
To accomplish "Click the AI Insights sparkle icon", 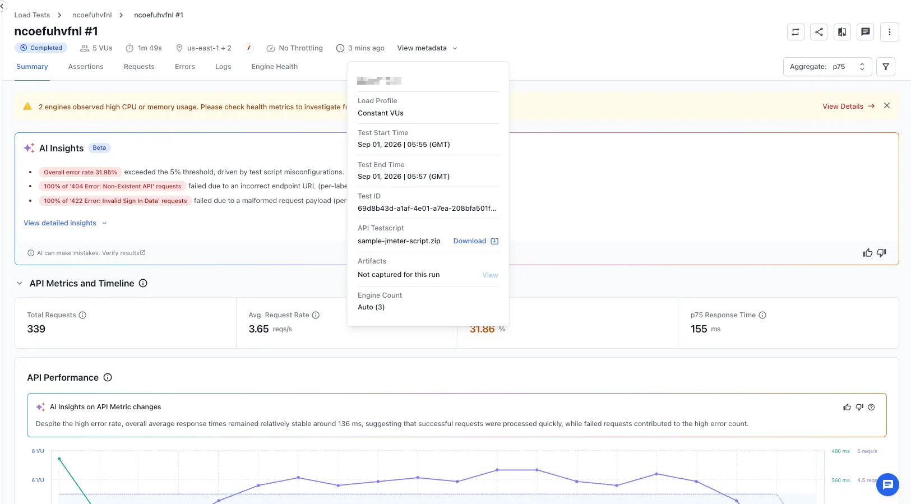I will (x=29, y=148).
